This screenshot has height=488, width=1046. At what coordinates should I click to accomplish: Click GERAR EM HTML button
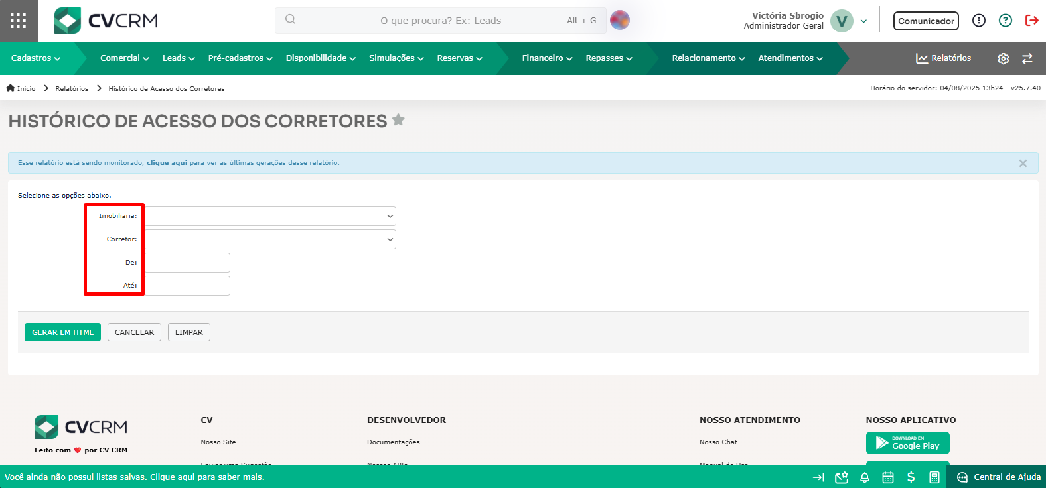point(62,332)
